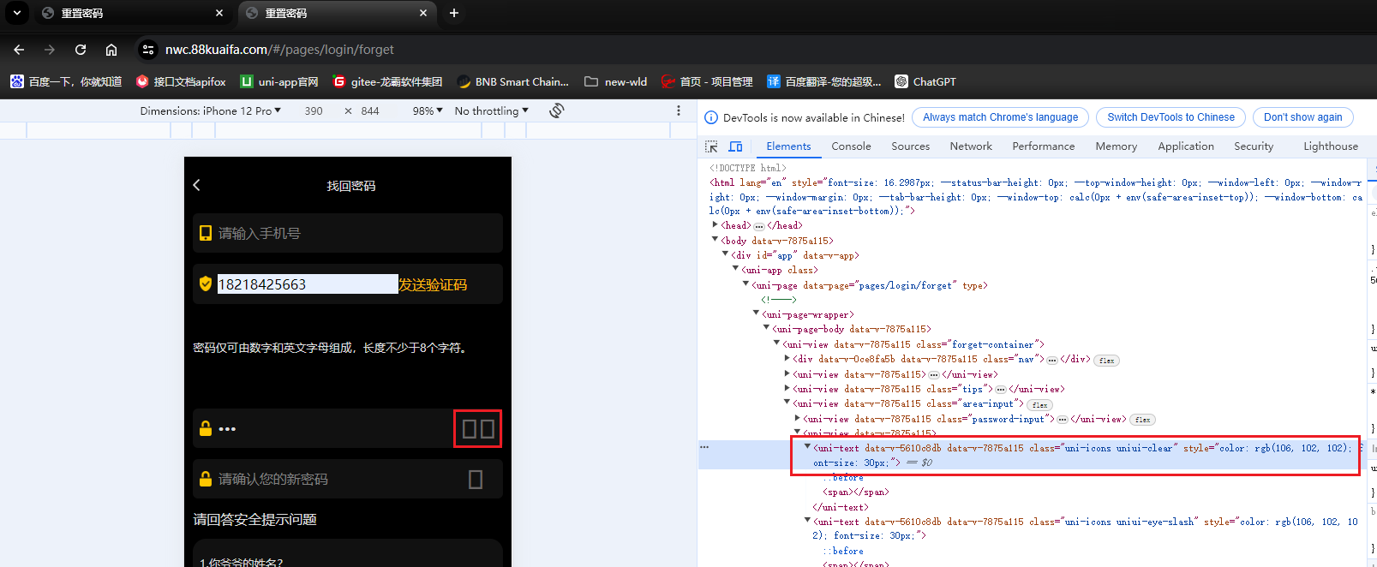This screenshot has width=1377, height=567.
Task: Open the new tab plus button
Action: pyautogui.click(x=454, y=13)
